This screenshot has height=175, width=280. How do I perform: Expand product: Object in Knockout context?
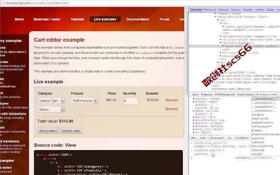pos(193,102)
